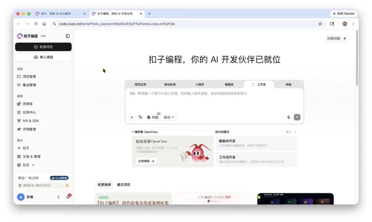
Task: Click the address bar URL
Action: [117, 24]
